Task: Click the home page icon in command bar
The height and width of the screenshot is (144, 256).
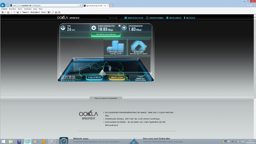Action: 3,12
